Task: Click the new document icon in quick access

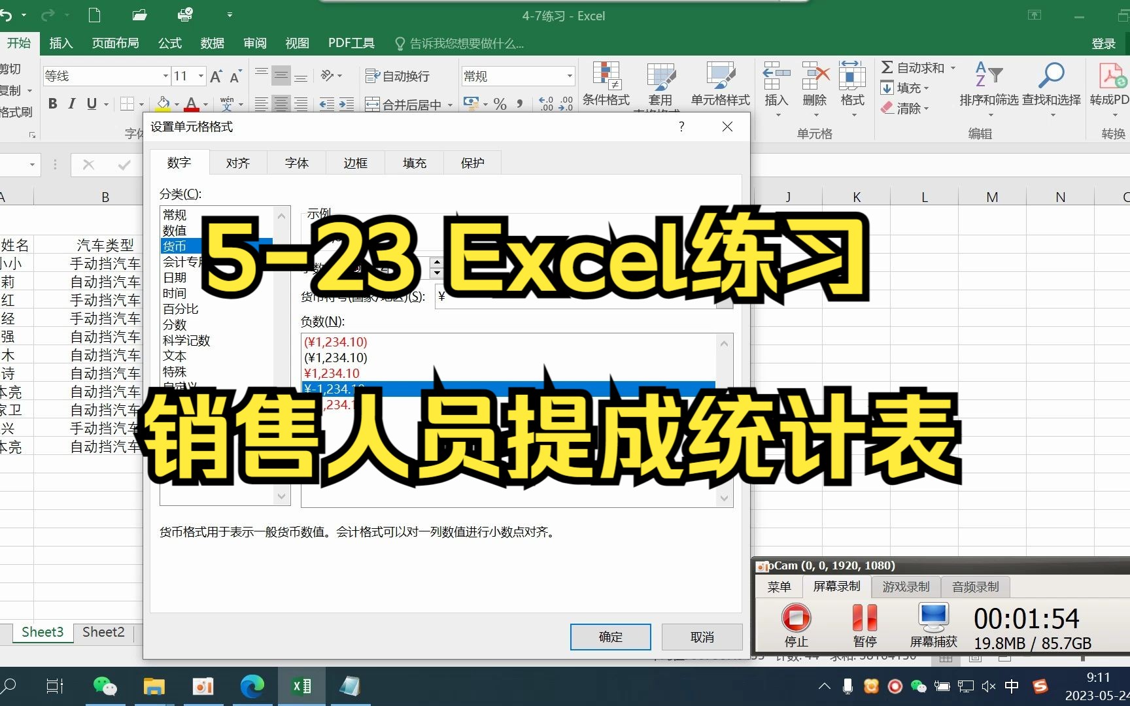Action: [x=95, y=14]
